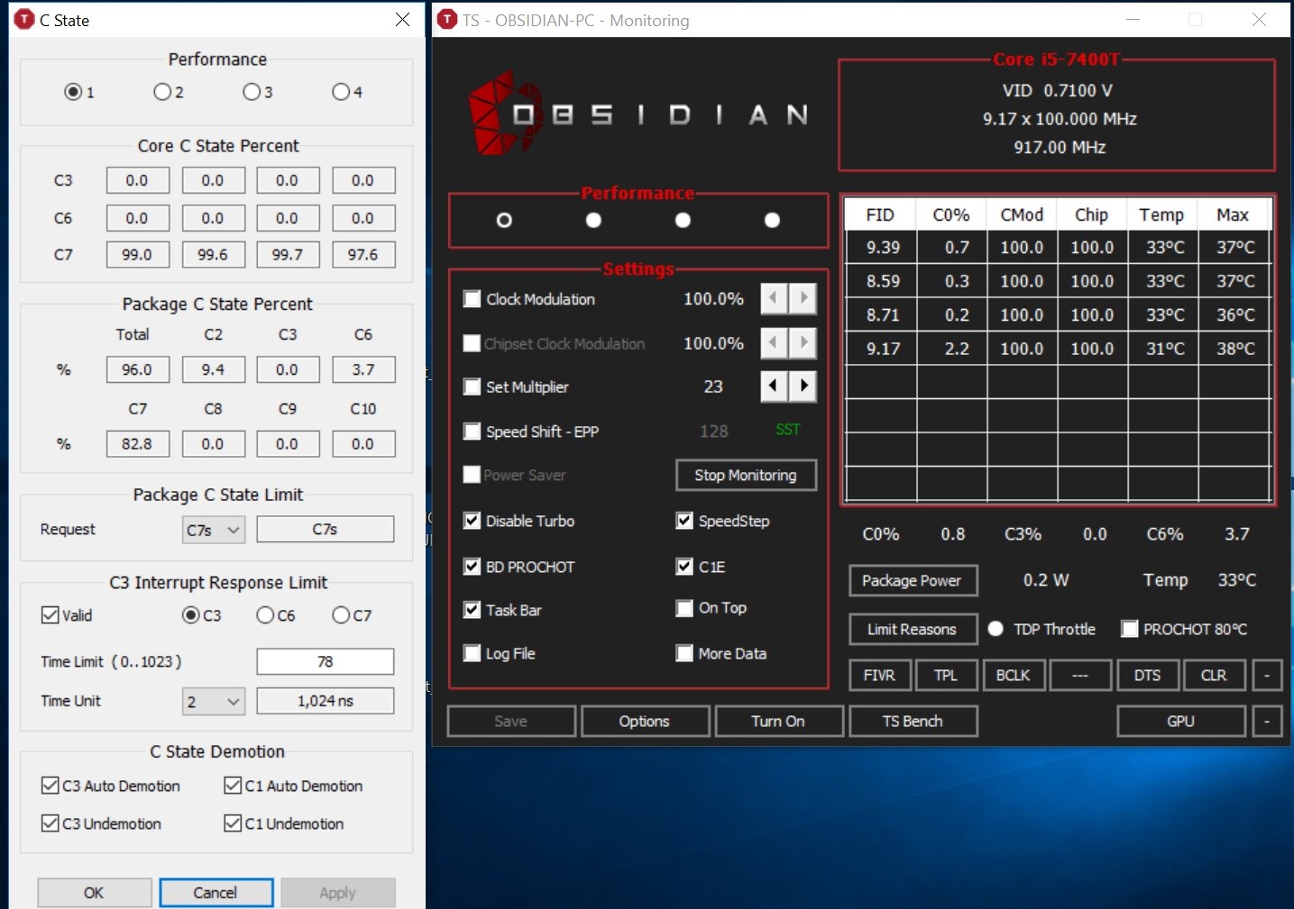Click DTS button
The width and height of the screenshot is (1294, 909).
(1147, 675)
